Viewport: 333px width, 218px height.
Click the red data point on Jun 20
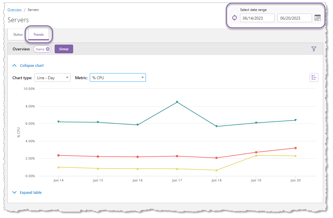click(x=296, y=148)
